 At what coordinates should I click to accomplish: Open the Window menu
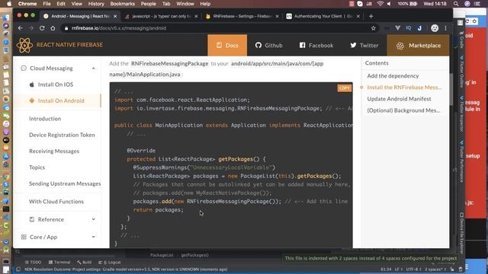(185, 4)
